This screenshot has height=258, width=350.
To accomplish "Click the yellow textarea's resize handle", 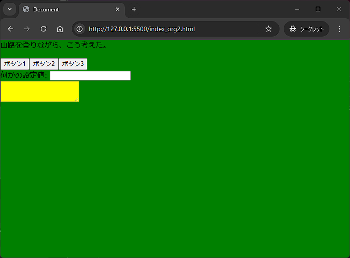I will [76, 100].
